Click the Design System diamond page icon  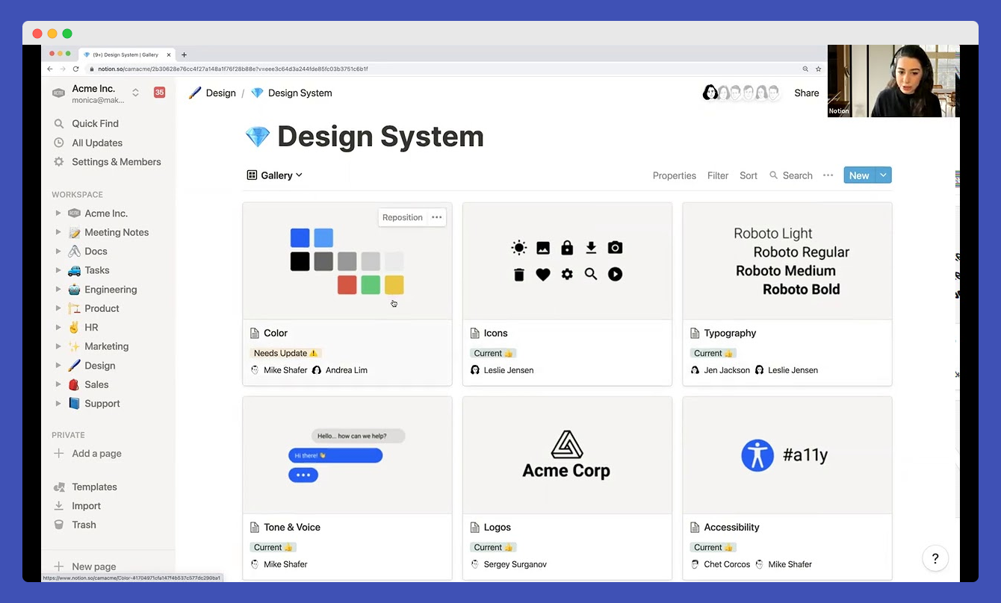pos(258,137)
